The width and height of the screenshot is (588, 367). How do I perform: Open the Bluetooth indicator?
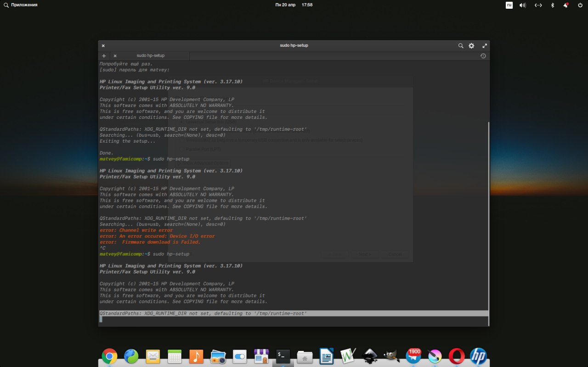click(x=553, y=5)
